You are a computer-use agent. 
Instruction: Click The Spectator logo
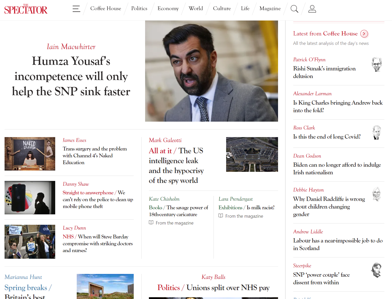pos(26,9)
